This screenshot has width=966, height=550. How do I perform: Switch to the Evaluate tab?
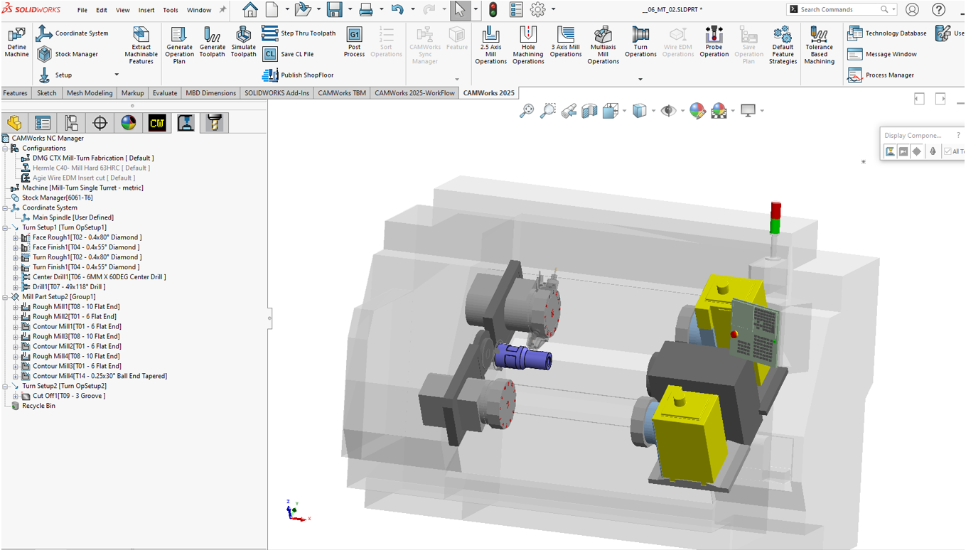point(165,93)
